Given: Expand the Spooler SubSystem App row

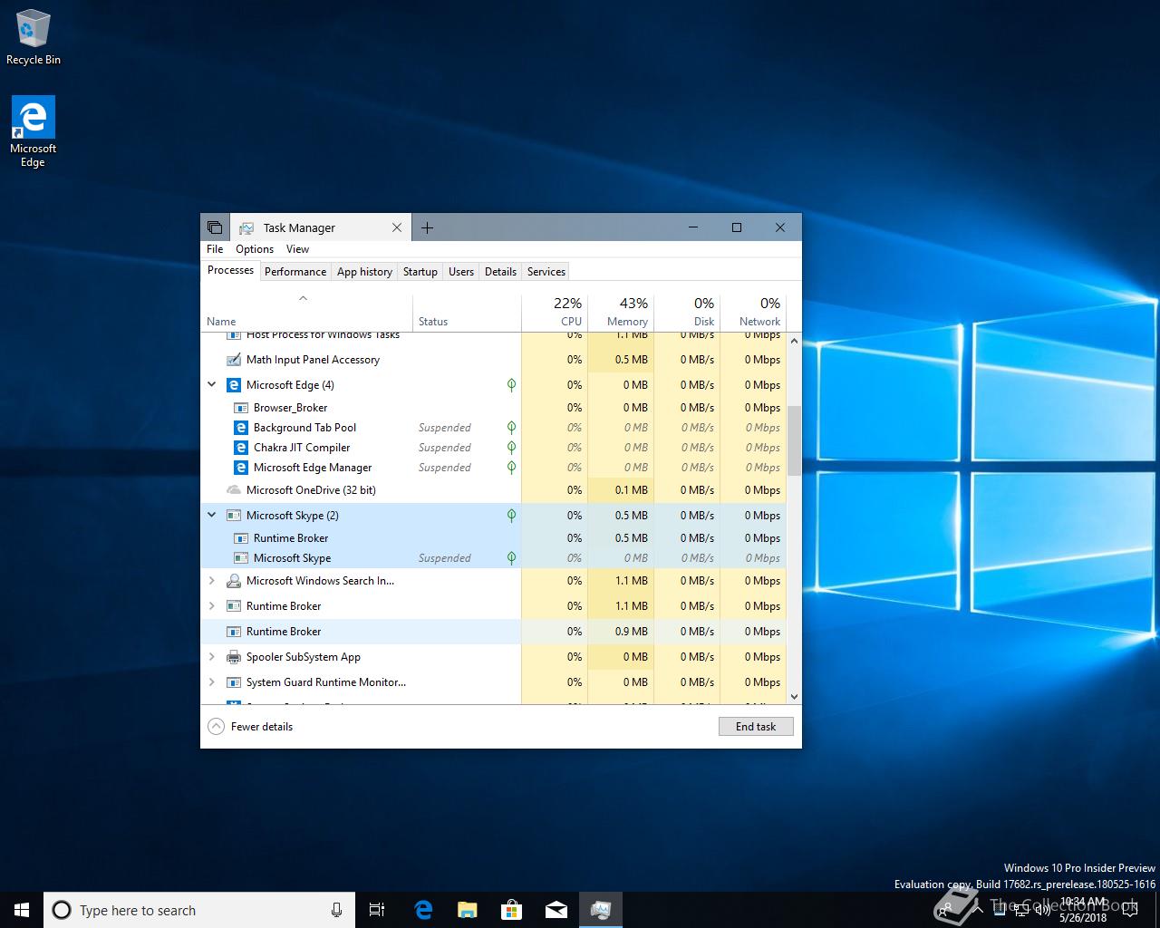Looking at the screenshot, I should click(212, 657).
